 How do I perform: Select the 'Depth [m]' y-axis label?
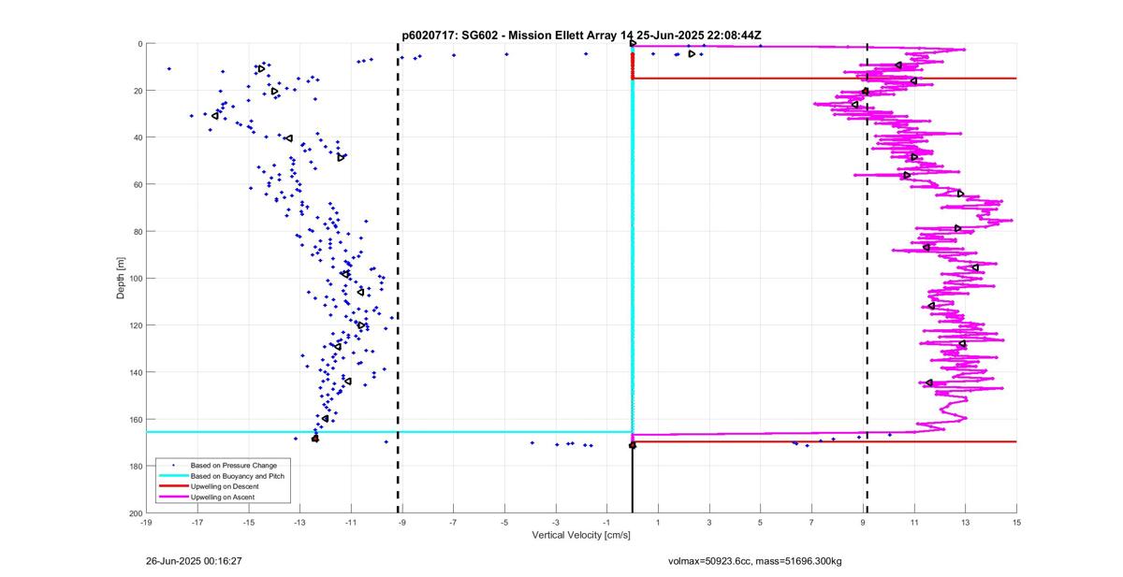point(121,279)
